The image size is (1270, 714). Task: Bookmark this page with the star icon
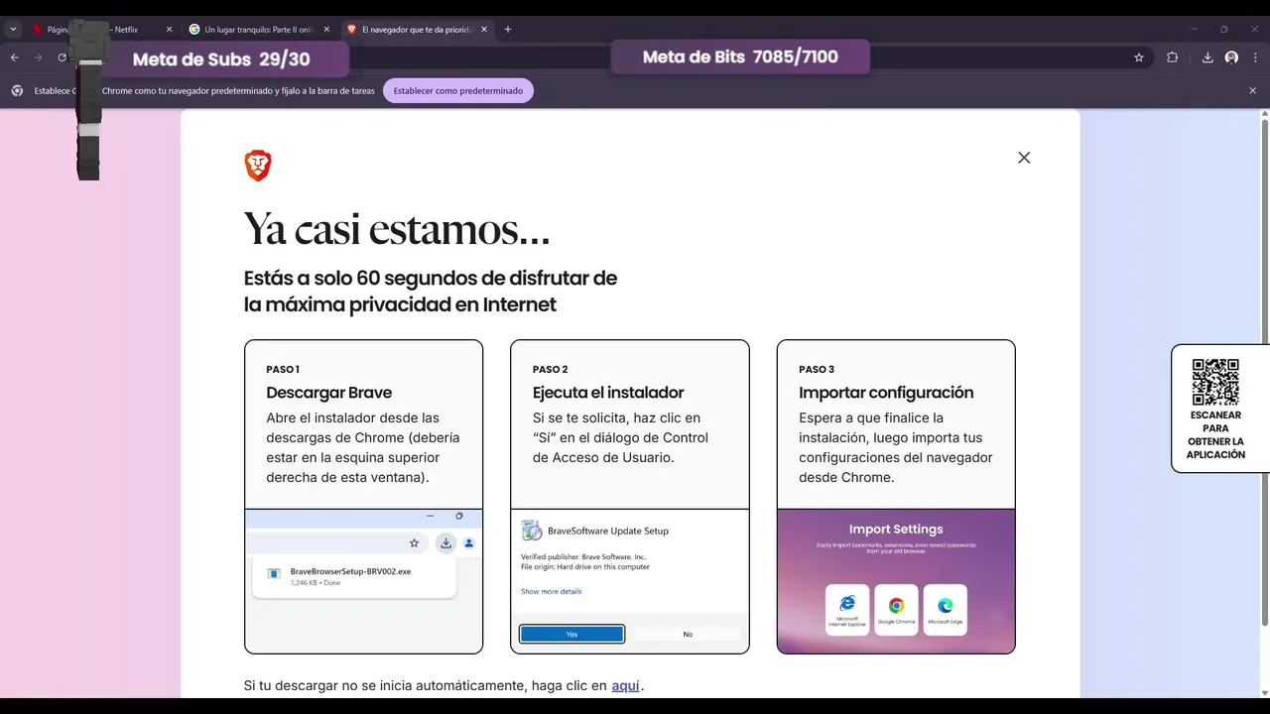(x=1139, y=58)
